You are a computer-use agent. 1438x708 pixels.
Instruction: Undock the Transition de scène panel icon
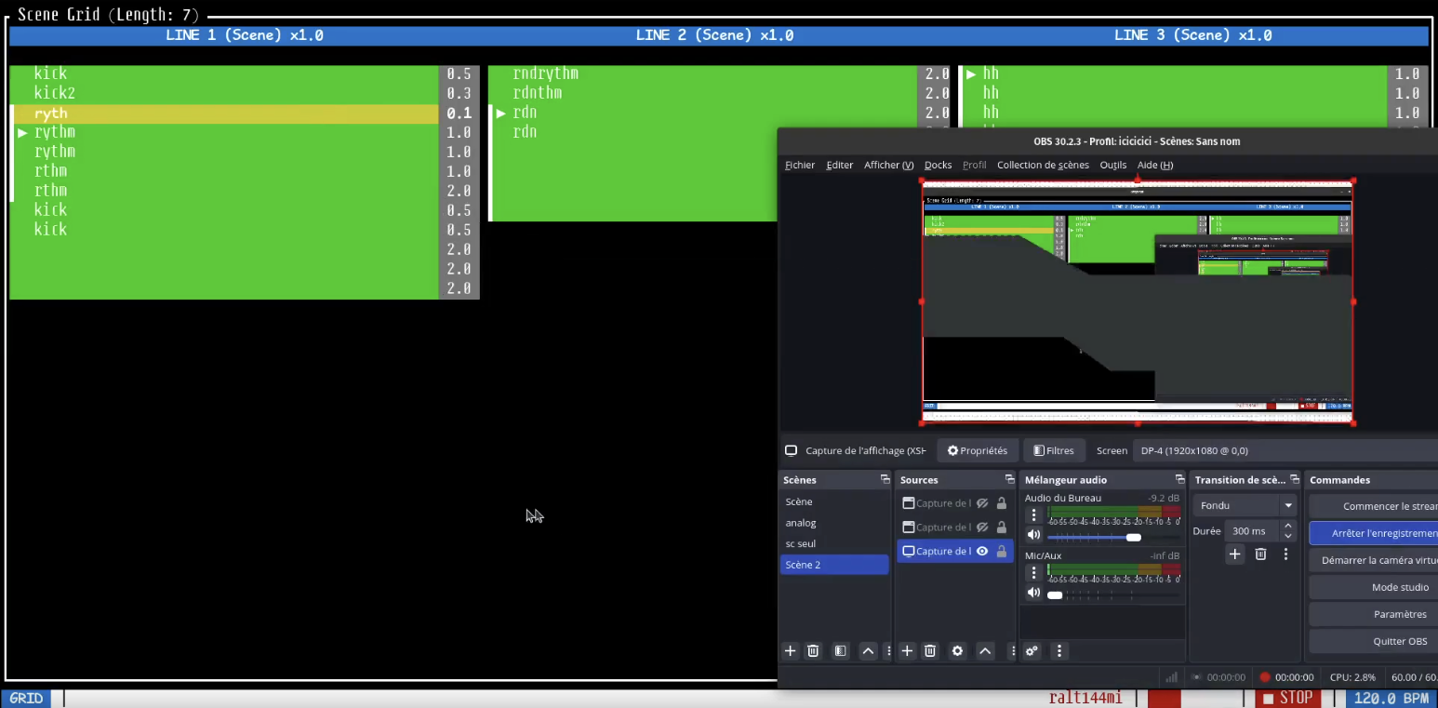[x=1294, y=479]
